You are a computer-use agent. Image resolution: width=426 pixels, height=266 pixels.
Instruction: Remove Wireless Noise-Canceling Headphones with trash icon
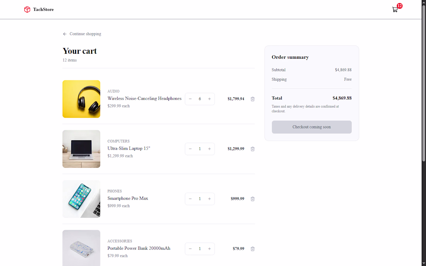pyautogui.click(x=253, y=99)
